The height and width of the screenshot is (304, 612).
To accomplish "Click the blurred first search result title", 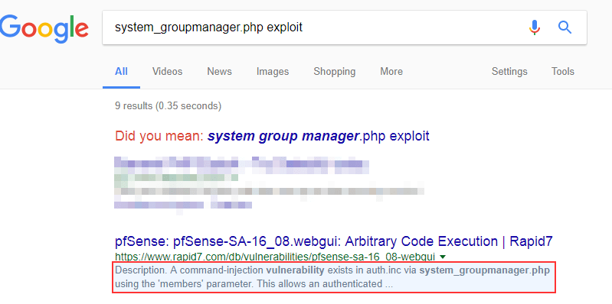I will [241, 163].
